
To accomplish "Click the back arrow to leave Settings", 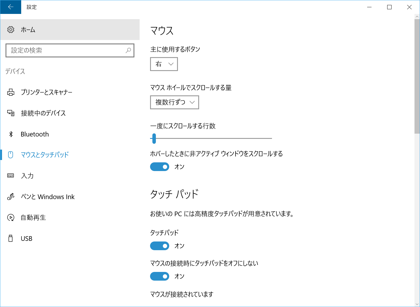I will tap(10, 7).
